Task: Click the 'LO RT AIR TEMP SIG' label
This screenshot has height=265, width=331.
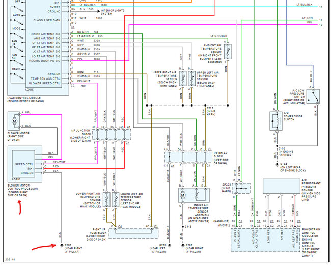Action: (46, 56)
